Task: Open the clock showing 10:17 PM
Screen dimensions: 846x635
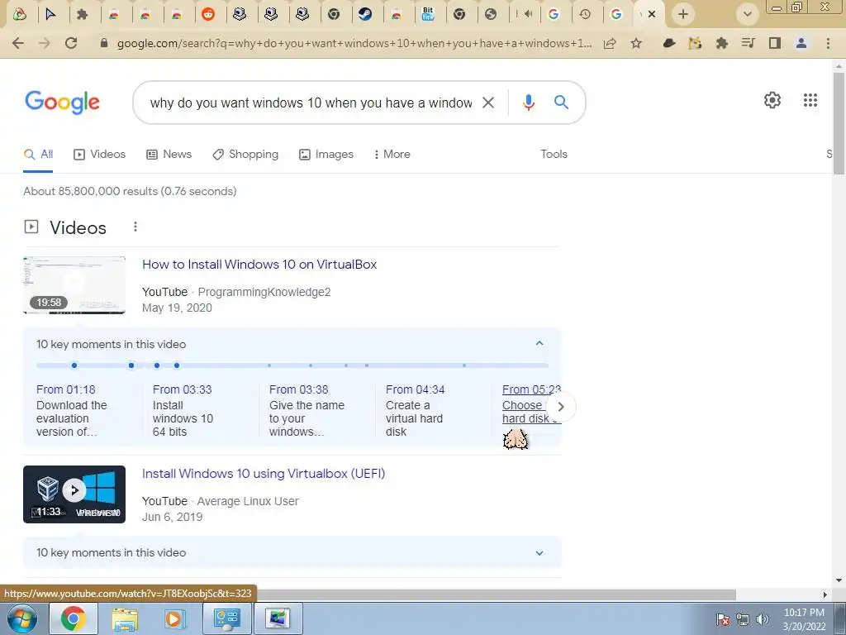Action: [x=804, y=619]
